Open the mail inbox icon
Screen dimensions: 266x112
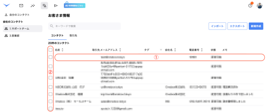coord(21,5)
